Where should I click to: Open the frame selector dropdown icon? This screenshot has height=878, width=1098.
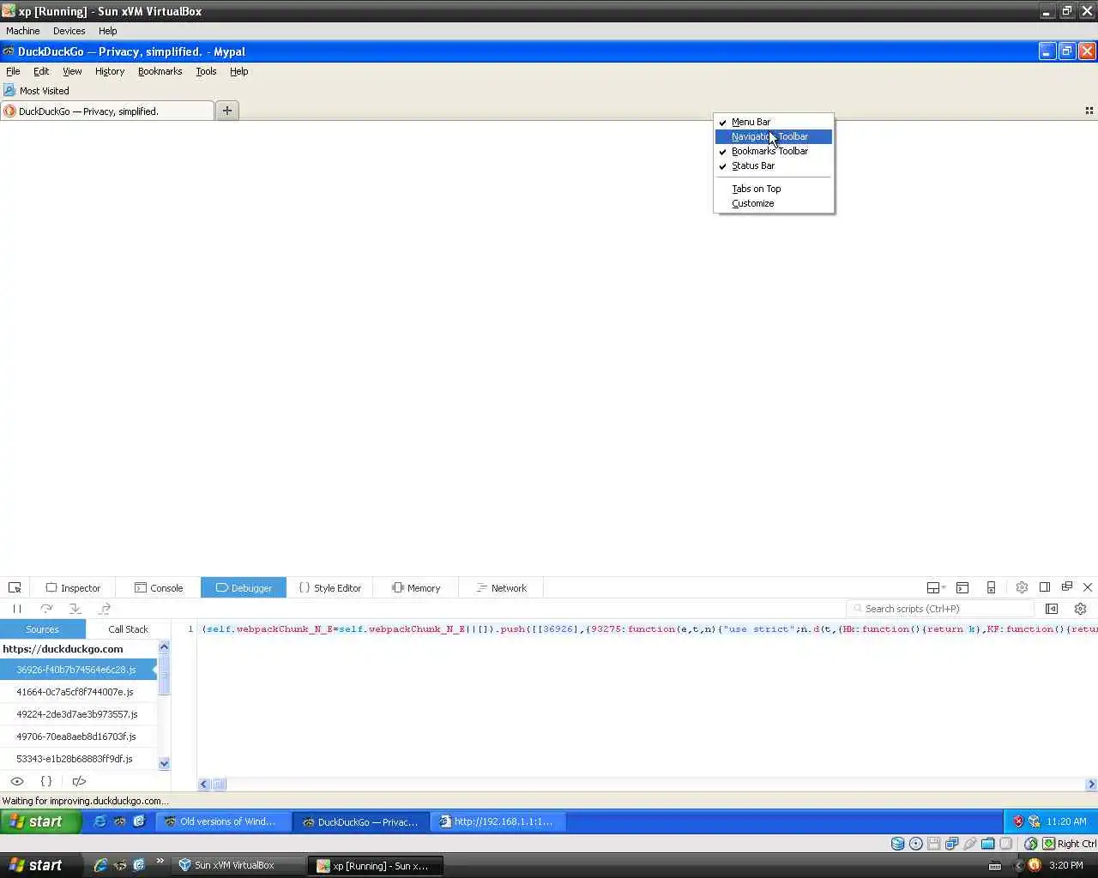(x=936, y=588)
